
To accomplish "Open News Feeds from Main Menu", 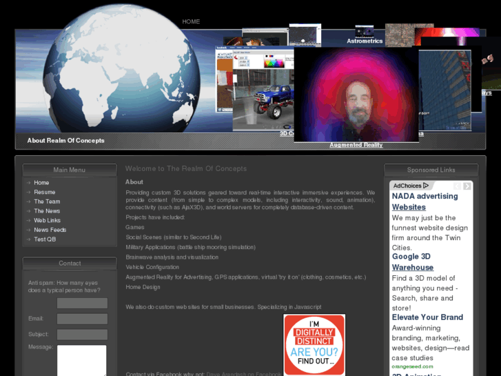I will [50, 230].
